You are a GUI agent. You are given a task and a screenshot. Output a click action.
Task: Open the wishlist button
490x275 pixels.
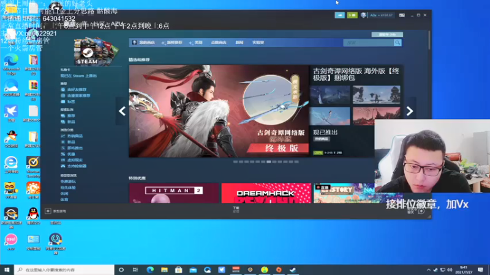[x=387, y=35]
